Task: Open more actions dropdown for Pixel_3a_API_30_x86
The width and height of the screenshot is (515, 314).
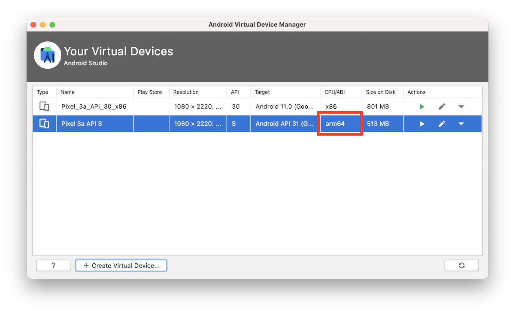Action: pyautogui.click(x=461, y=107)
